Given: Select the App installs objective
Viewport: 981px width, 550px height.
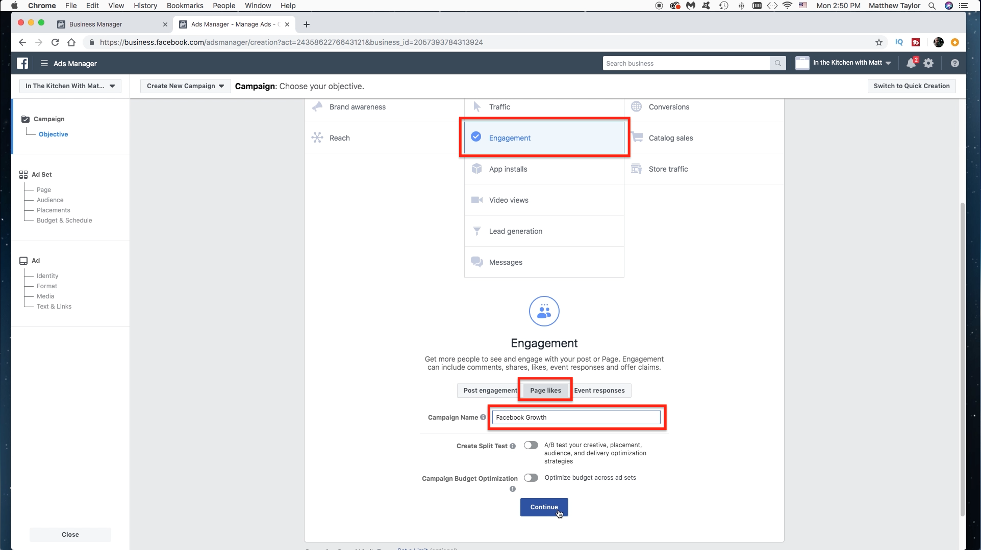Looking at the screenshot, I should [x=544, y=169].
